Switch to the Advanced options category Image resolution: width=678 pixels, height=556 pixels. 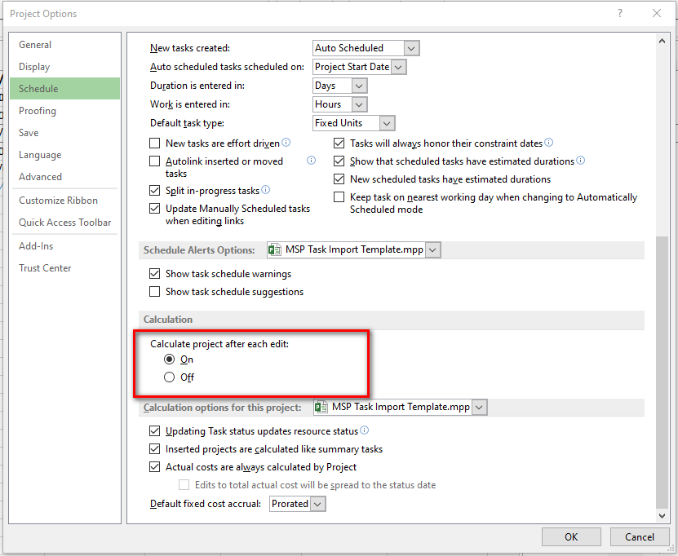[41, 177]
